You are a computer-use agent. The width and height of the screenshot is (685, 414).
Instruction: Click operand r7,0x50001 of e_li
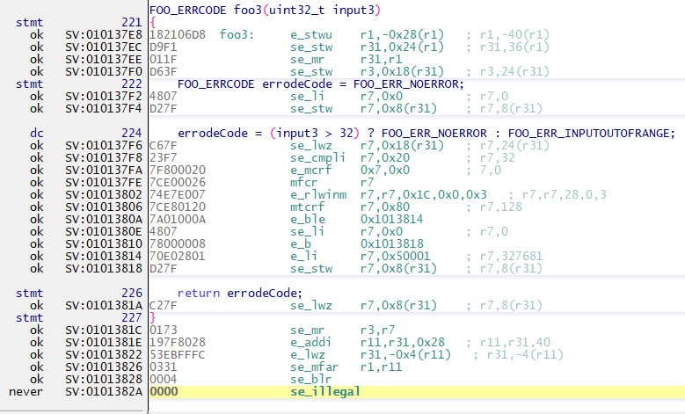[395, 256]
